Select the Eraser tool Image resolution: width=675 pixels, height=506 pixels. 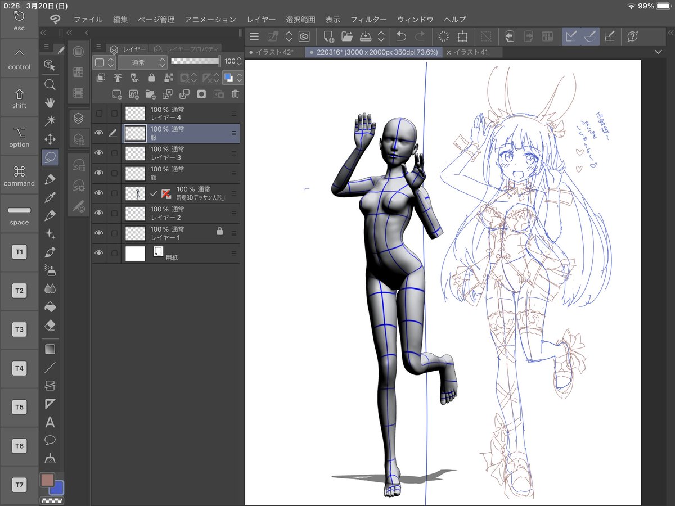tap(50, 325)
